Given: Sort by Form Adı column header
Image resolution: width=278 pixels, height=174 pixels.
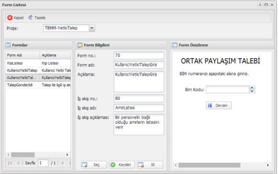Looking at the screenshot, I should click(x=22, y=55).
